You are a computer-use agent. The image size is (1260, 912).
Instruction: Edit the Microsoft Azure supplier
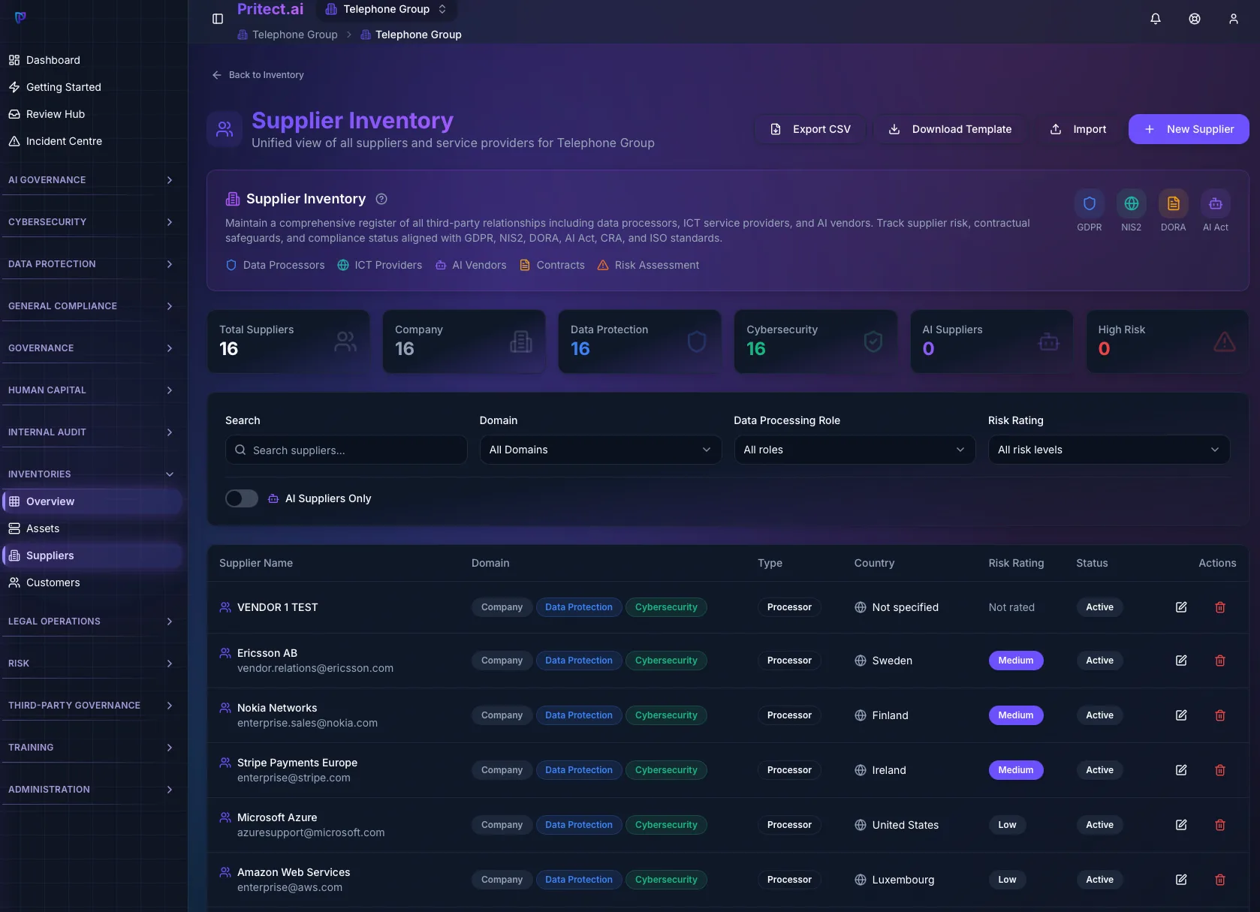(x=1181, y=825)
